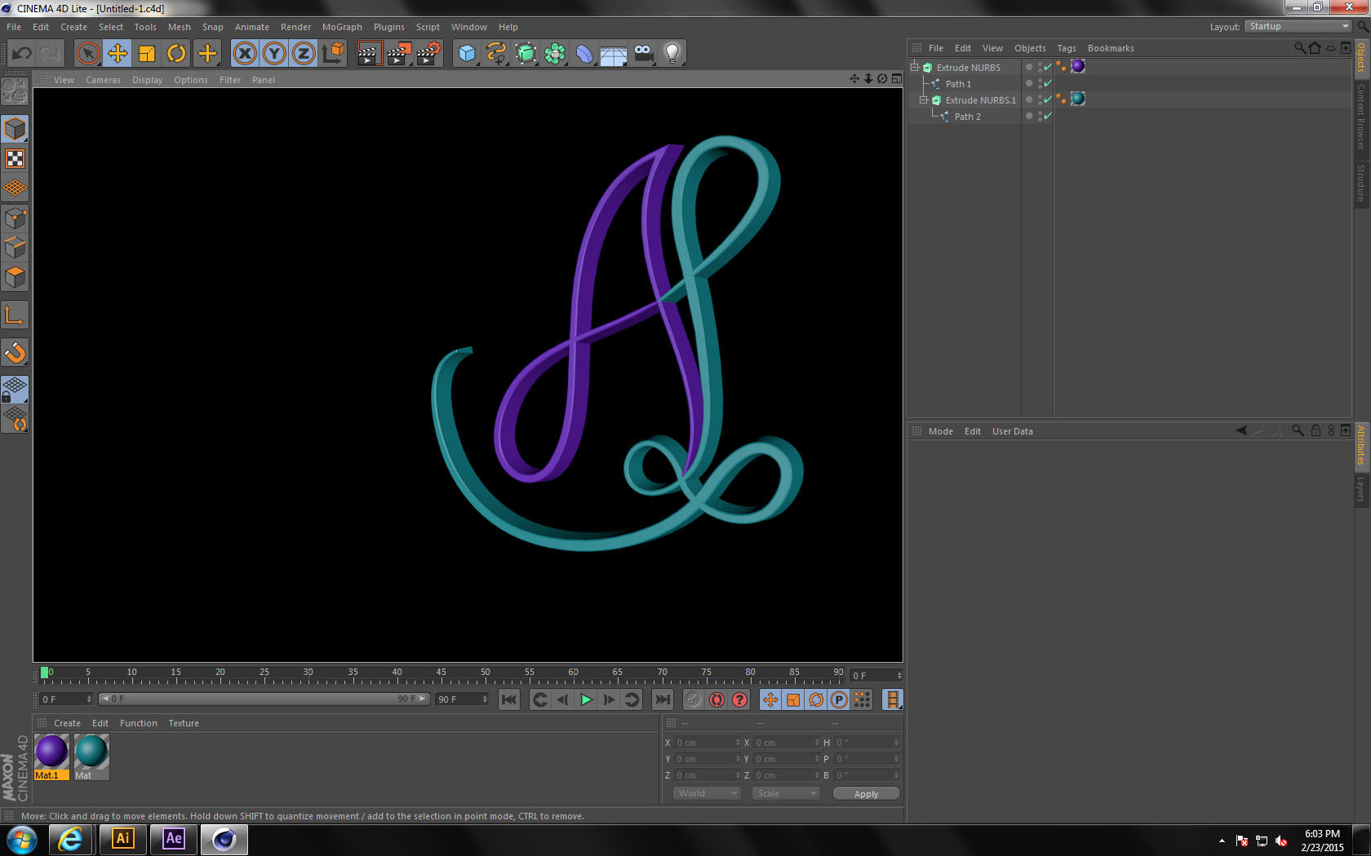Toggle Enable Snap magnet icon
Viewport: 1371px width, 856px height.
[15, 352]
